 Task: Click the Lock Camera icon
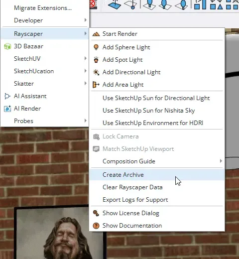(x=96, y=136)
